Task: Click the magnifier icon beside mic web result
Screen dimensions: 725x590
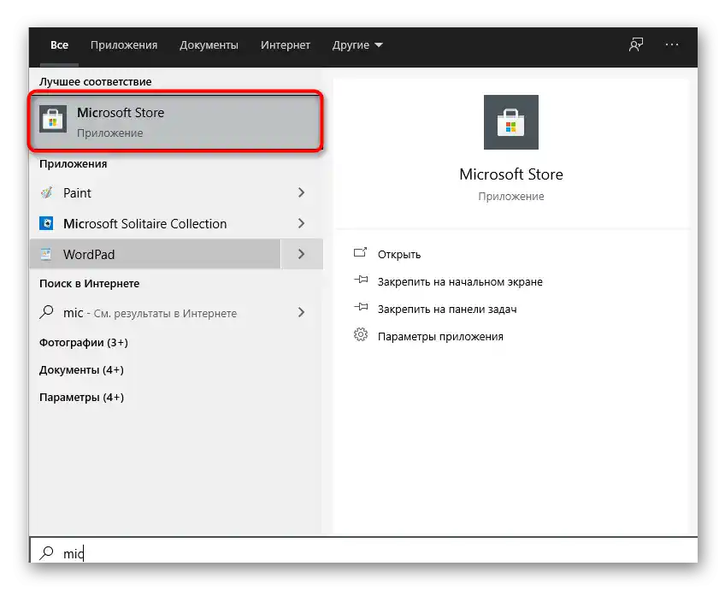Action: pos(46,313)
